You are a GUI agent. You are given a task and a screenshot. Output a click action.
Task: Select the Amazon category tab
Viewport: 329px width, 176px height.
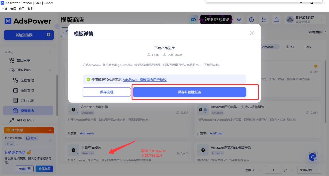point(268,47)
